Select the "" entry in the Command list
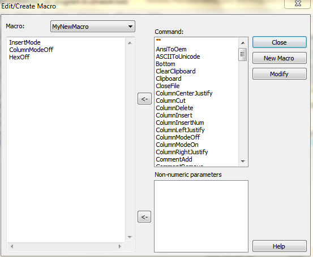The height and width of the screenshot is (257, 313). coord(158,41)
